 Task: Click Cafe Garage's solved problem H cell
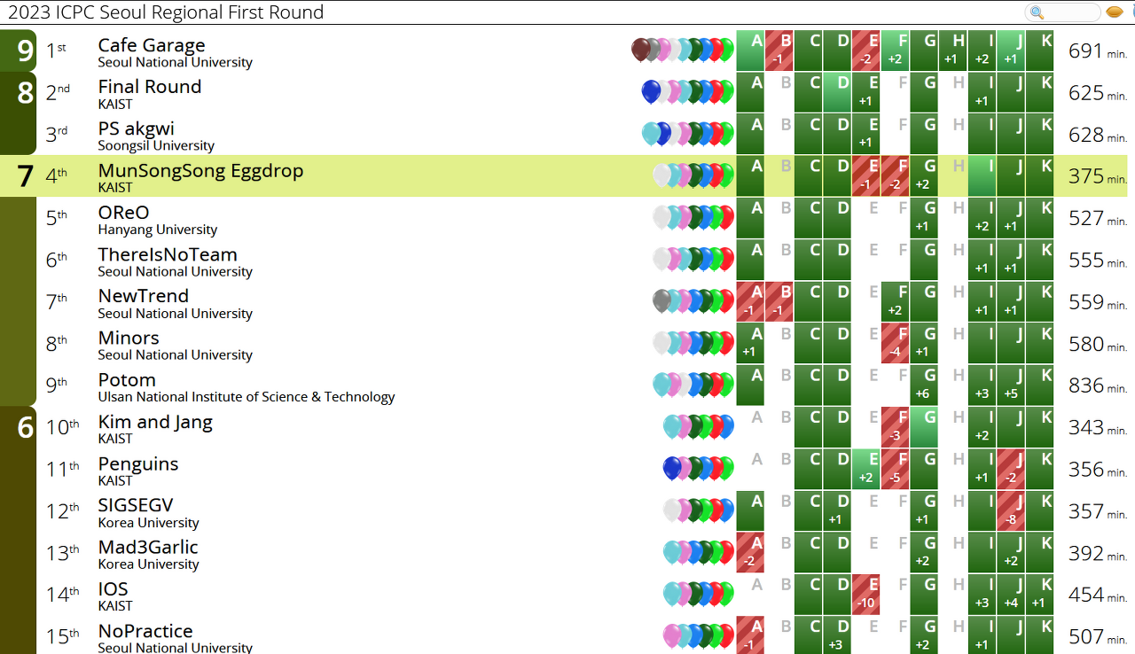coord(952,51)
